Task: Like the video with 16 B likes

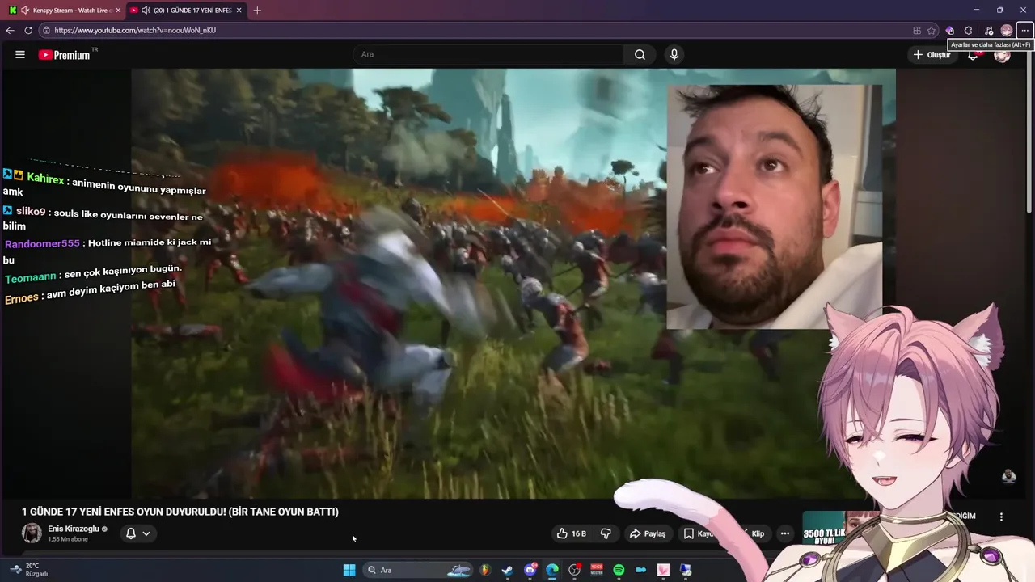Action: [571, 533]
